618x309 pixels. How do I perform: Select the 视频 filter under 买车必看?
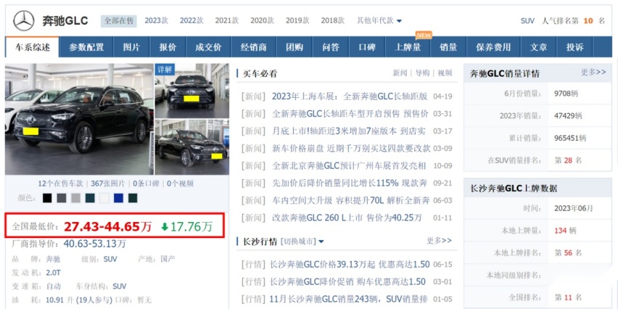445,73
